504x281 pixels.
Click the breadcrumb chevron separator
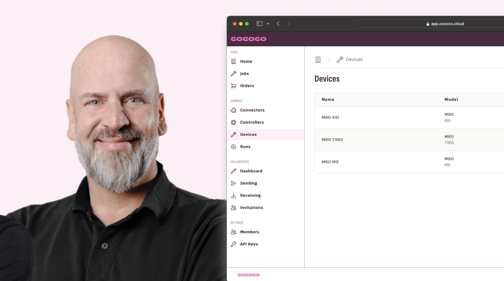pos(329,60)
